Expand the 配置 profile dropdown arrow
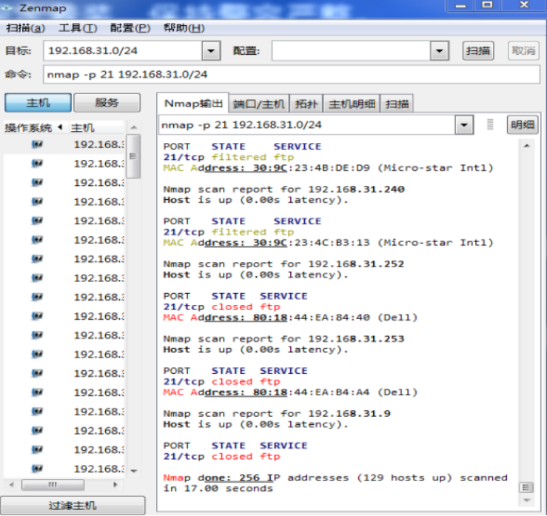The width and height of the screenshot is (547, 516). click(440, 51)
